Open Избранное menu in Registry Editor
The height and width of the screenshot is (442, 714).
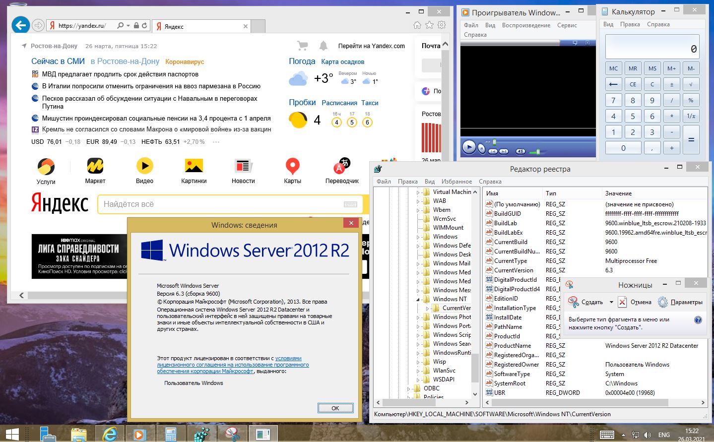coord(456,182)
